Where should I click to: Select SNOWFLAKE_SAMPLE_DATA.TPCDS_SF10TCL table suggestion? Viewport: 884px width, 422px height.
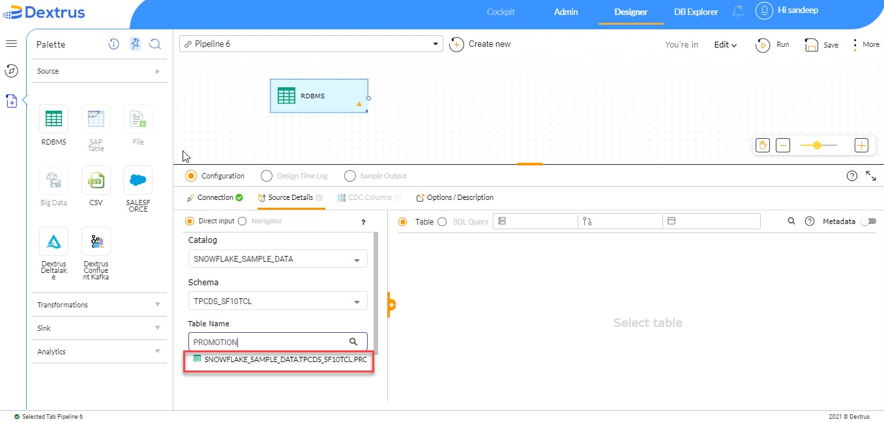click(x=279, y=359)
